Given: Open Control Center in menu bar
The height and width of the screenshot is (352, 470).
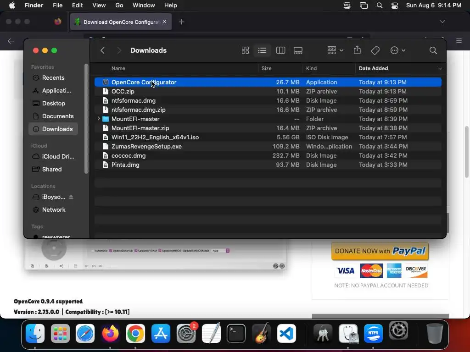Looking at the screenshot, I should [x=394, y=5].
